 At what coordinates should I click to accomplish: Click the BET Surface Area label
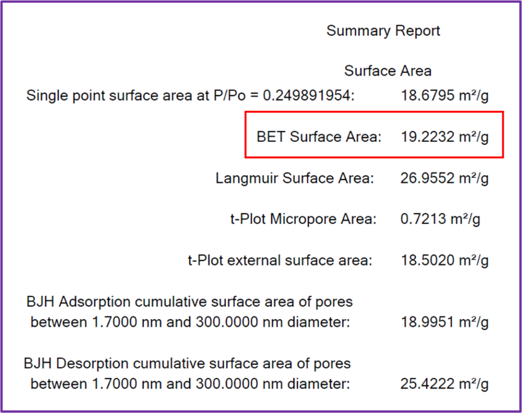319,137
